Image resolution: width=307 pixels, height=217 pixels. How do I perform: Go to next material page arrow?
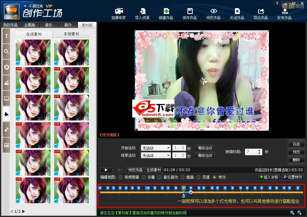coord(23,211)
